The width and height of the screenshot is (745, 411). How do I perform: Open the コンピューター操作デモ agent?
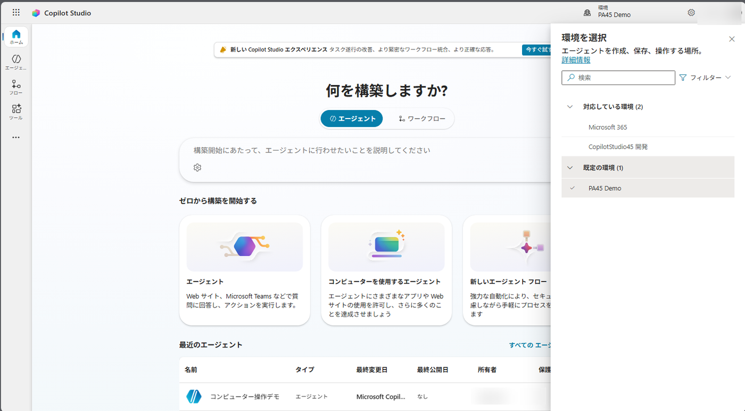(x=245, y=397)
